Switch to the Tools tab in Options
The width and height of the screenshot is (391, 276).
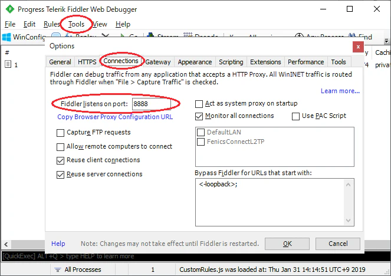click(x=339, y=62)
